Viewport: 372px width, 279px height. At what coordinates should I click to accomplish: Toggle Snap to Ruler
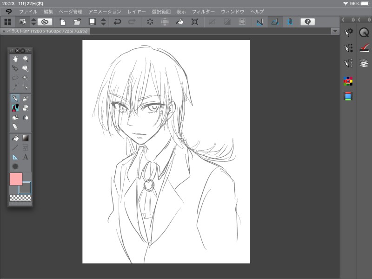[x=260, y=22]
